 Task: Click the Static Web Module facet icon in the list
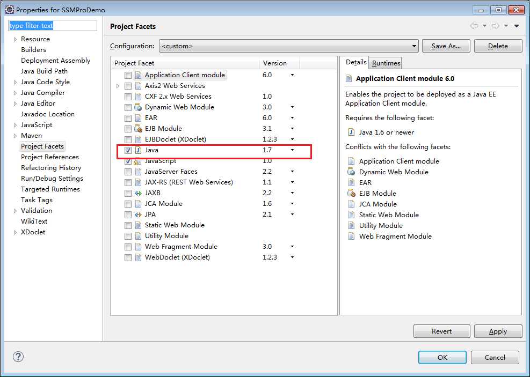tap(138, 225)
